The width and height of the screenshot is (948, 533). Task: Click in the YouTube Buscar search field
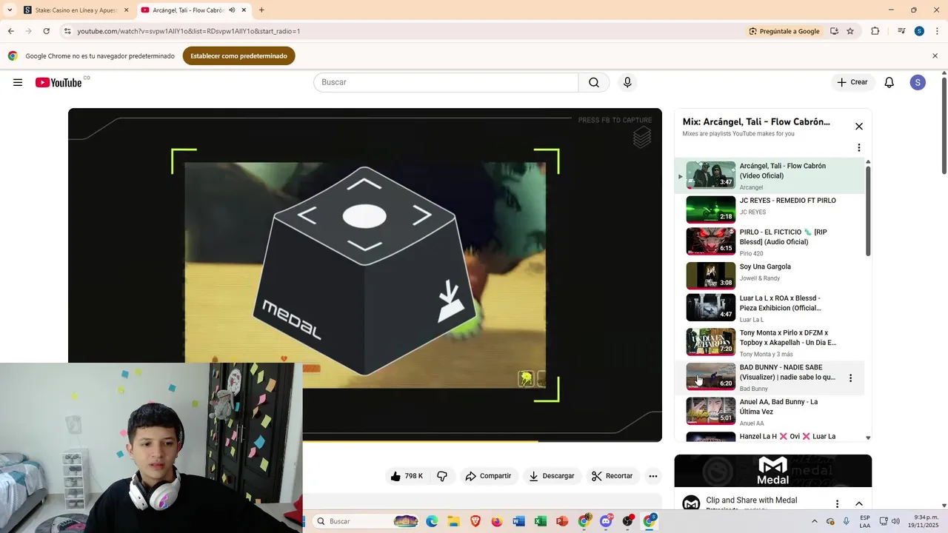446,82
